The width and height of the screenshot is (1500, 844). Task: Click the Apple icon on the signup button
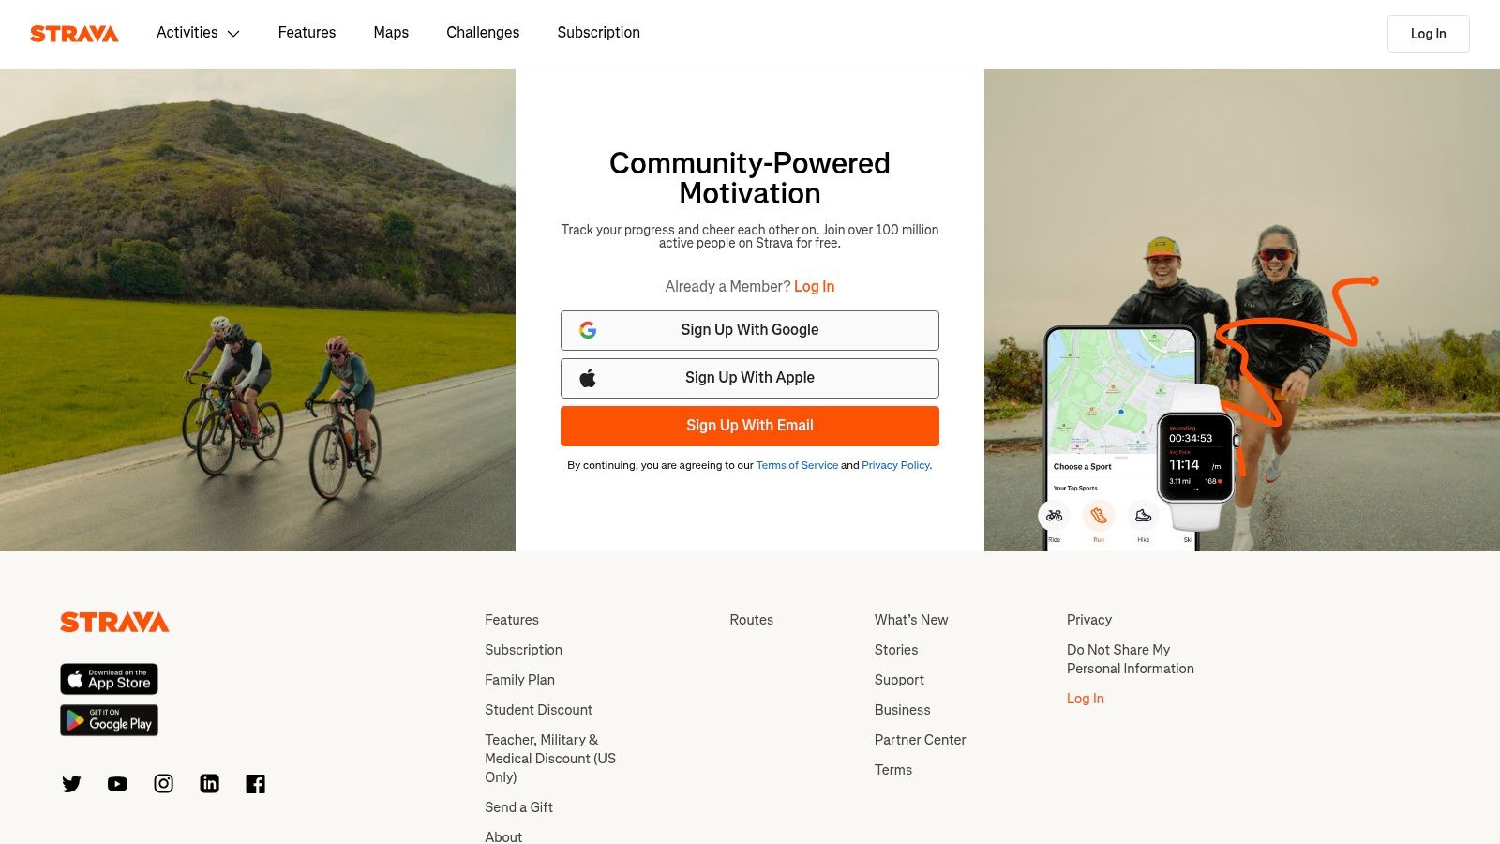click(x=588, y=378)
